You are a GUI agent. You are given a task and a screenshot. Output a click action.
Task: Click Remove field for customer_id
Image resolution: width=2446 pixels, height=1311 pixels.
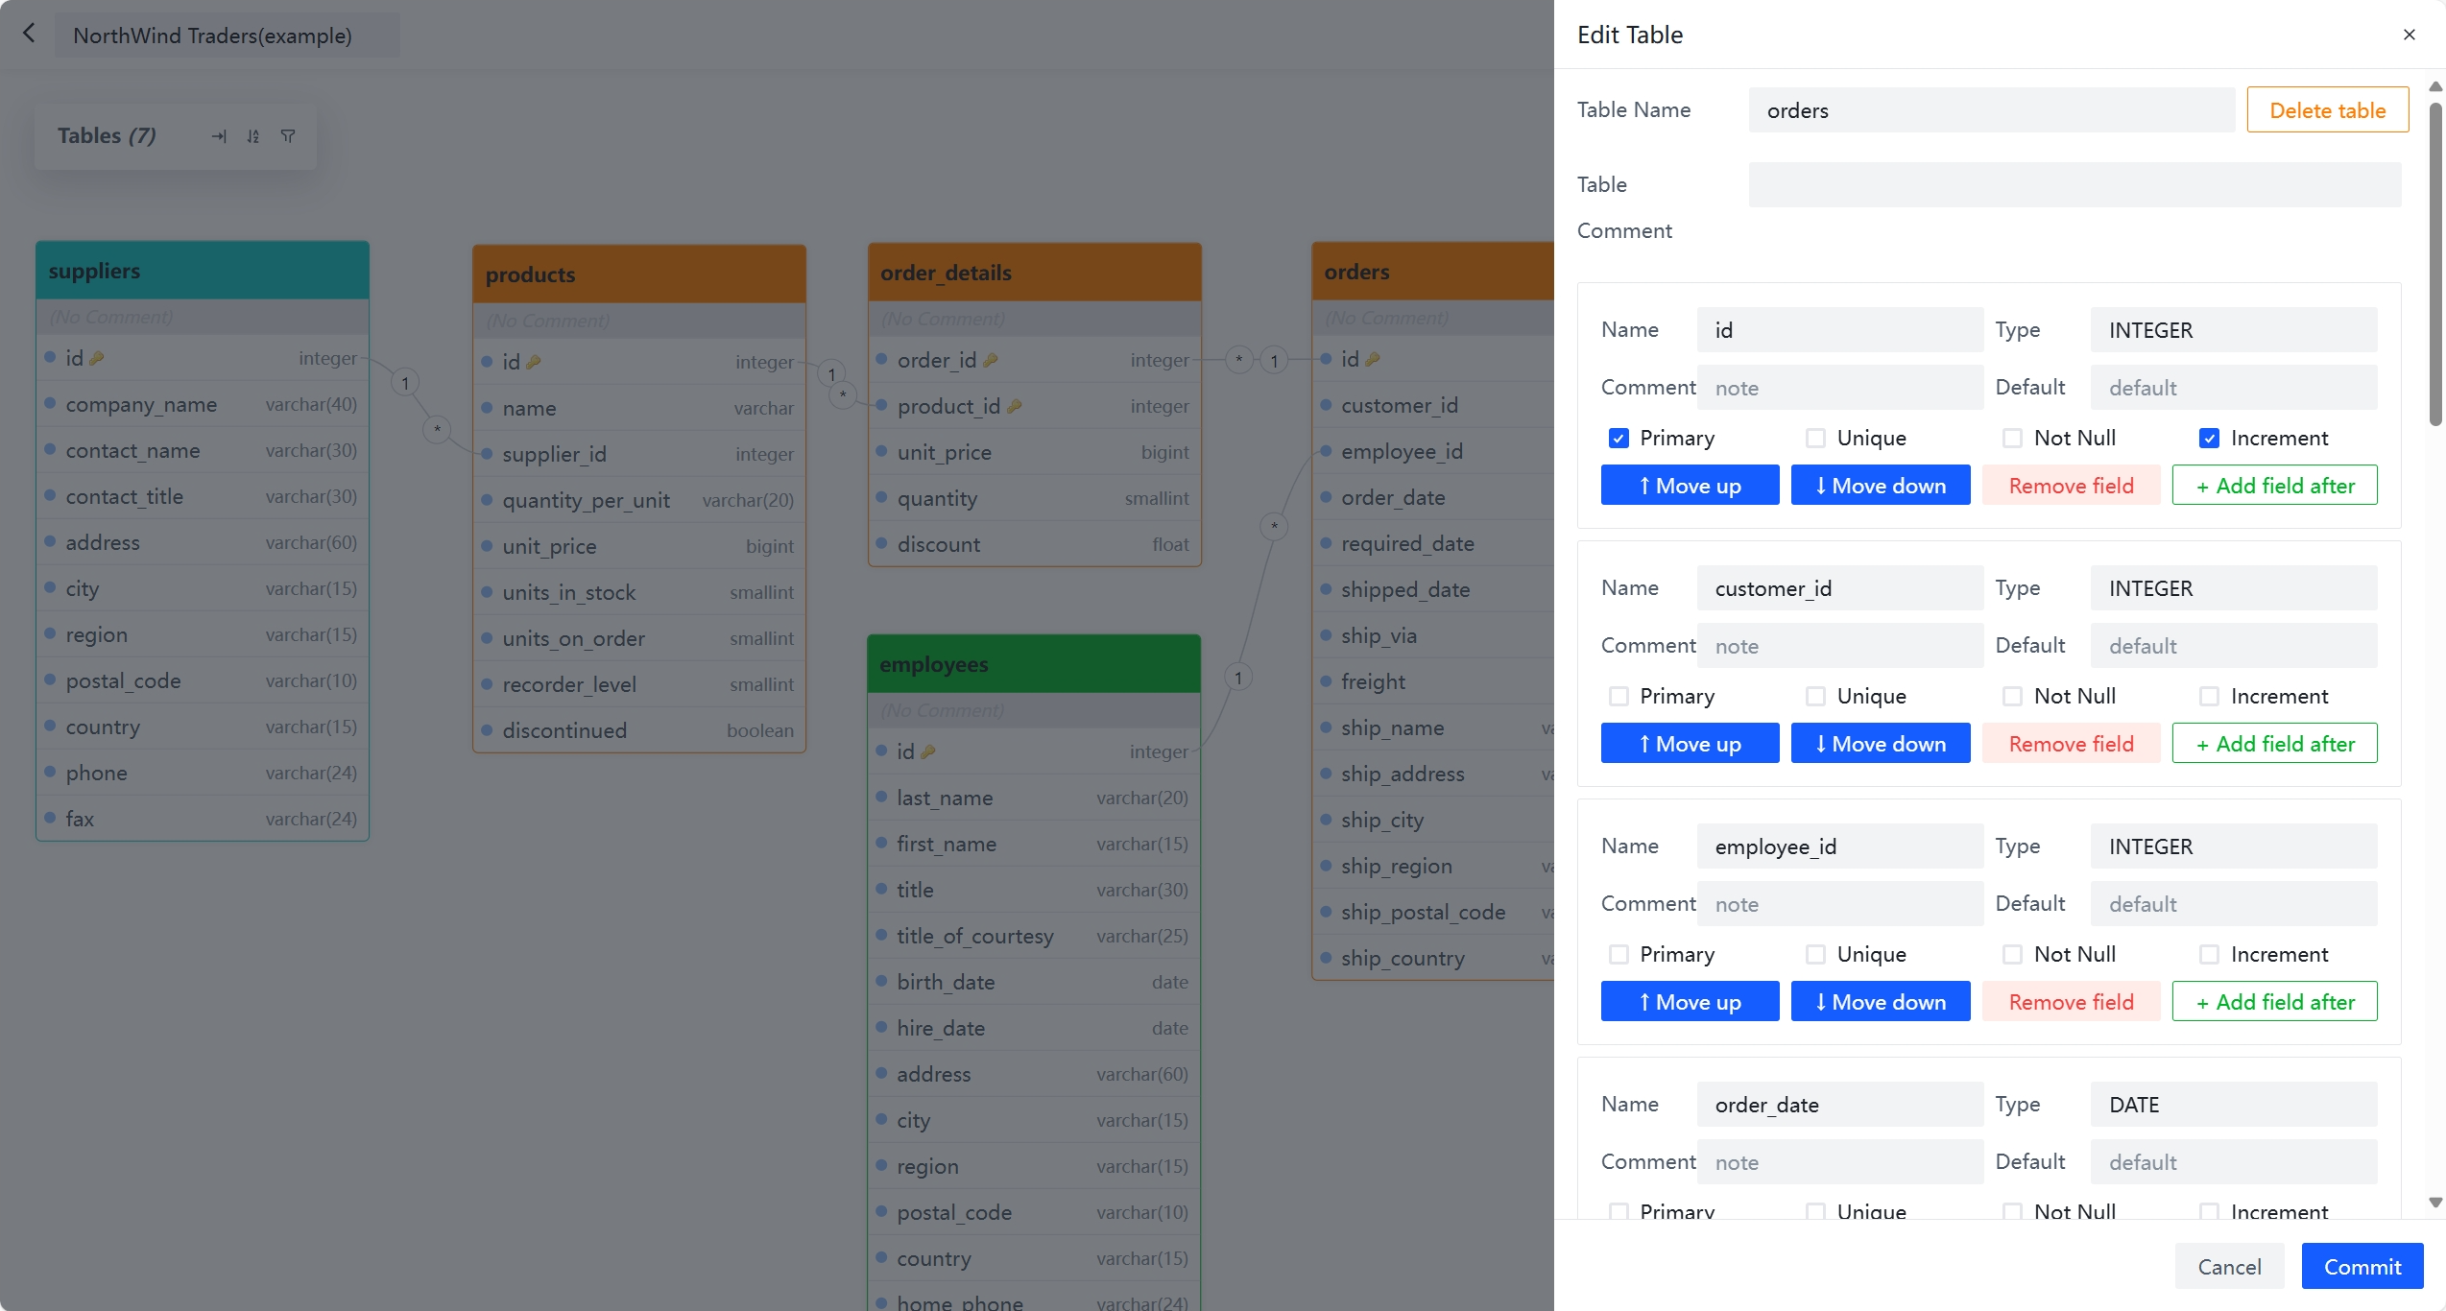pyautogui.click(x=2072, y=744)
